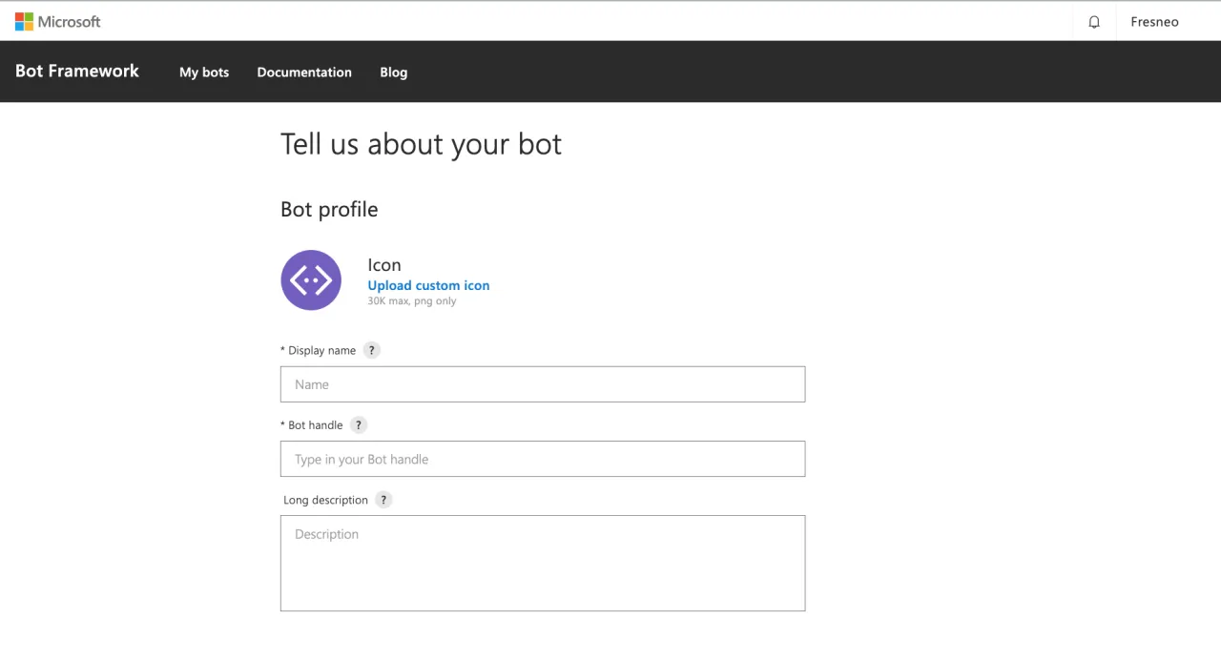Image resolution: width=1221 pixels, height=660 pixels.
Task: Click the "Icon" label
Action: pos(384,265)
